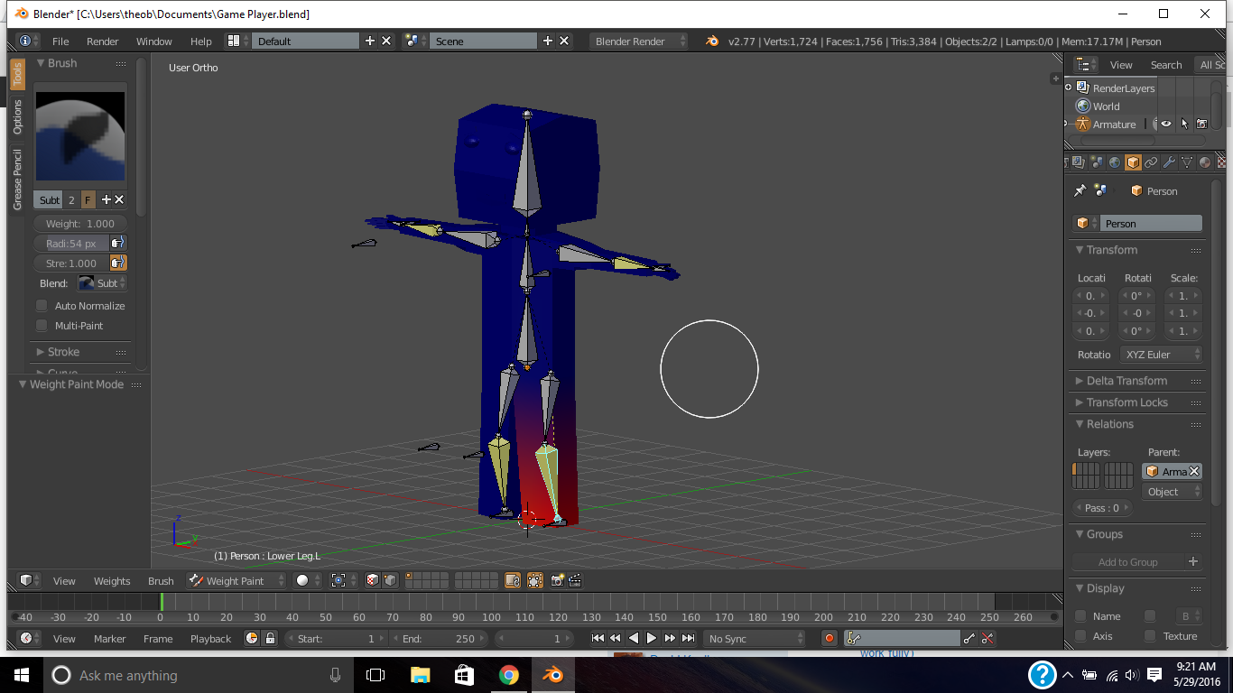Open the Render menu
The width and height of the screenshot is (1233, 693).
[x=103, y=41]
